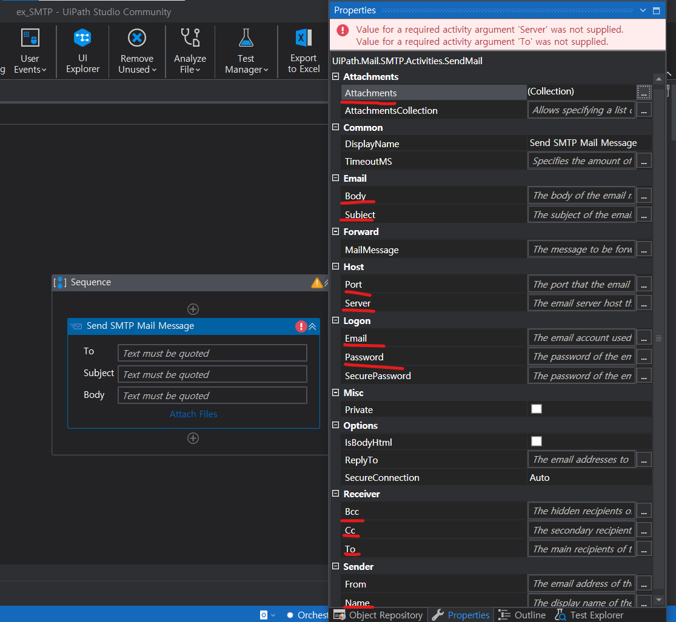Open expression editor for Port
The image size is (676, 622).
tap(644, 285)
